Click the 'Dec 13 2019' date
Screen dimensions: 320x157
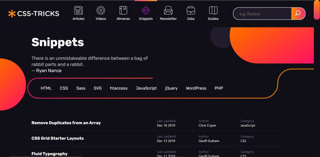point(166,141)
